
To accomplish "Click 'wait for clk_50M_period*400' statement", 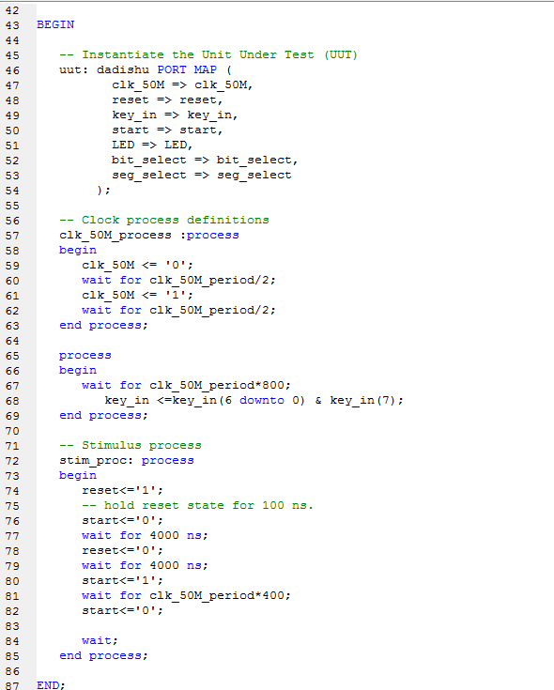I will click(x=186, y=596).
